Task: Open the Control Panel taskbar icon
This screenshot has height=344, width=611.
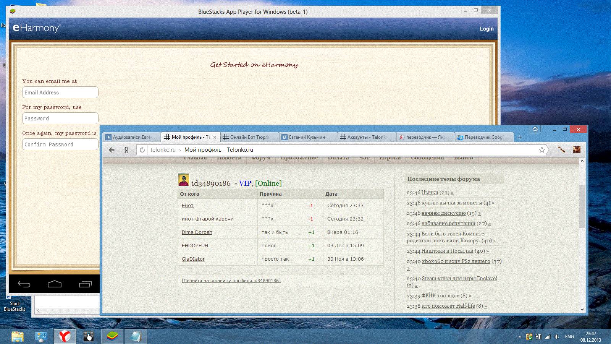Action: [41, 337]
